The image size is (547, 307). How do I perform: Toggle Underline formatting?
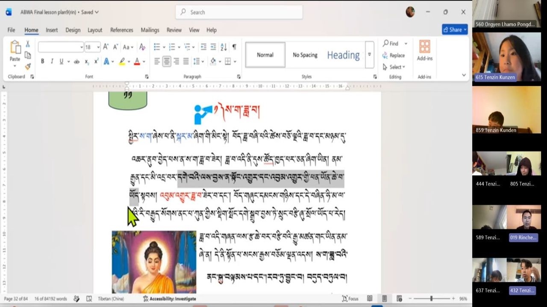point(62,61)
